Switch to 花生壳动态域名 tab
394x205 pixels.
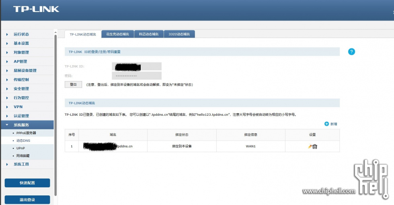tap(117, 34)
